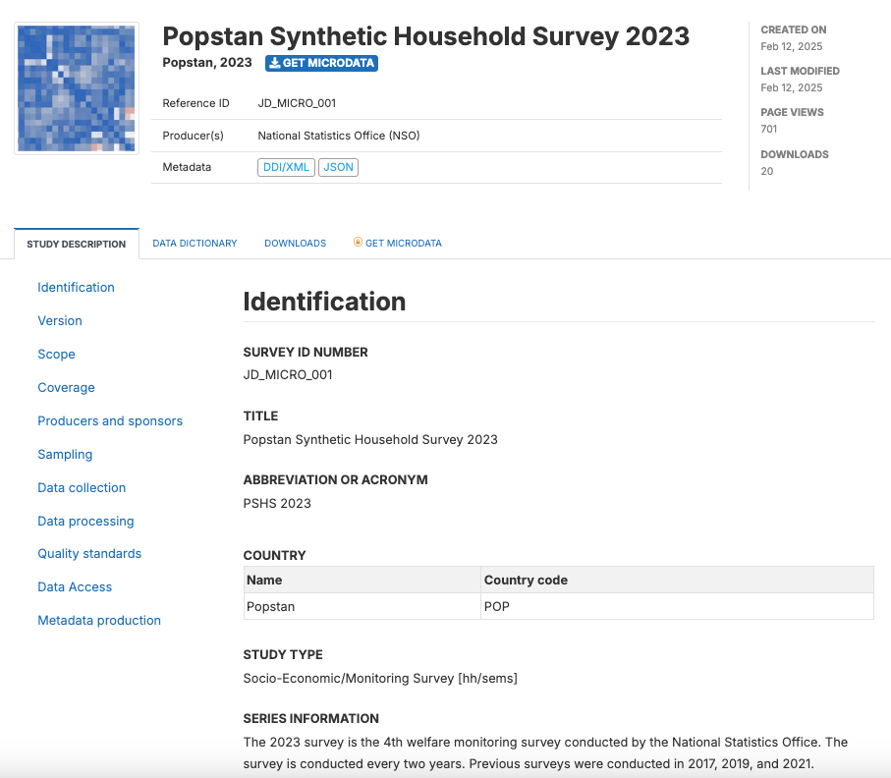This screenshot has width=891, height=778.
Task: Open the Data Access sidebar link
Action: click(x=75, y=587)
